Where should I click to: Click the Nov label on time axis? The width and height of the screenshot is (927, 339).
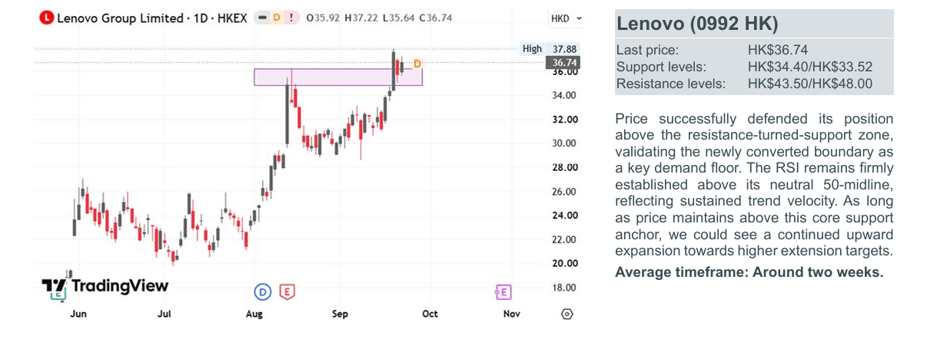[512, 314]
